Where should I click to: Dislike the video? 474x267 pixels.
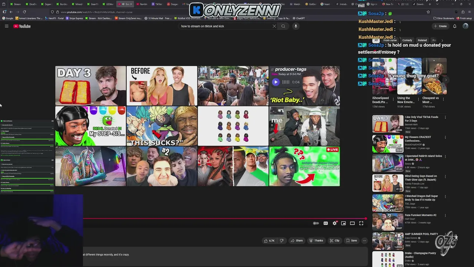[282, 241]
